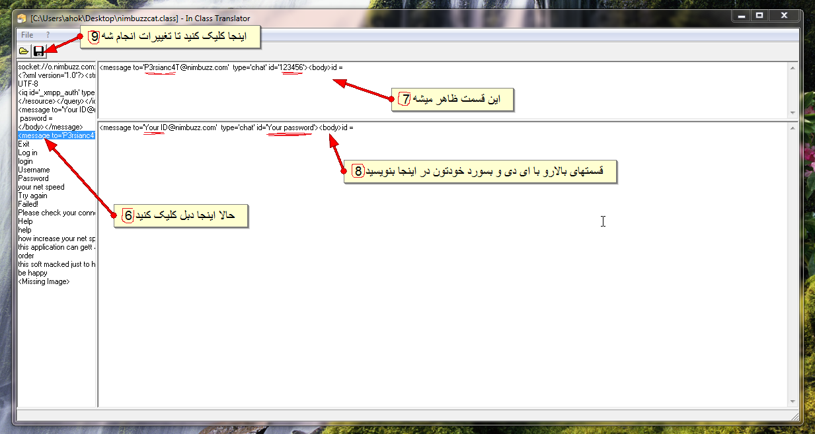Viewport: 815px width, 434px height.
Task: Minimize the In Class Translator window
Action: [x=741, y=15]
